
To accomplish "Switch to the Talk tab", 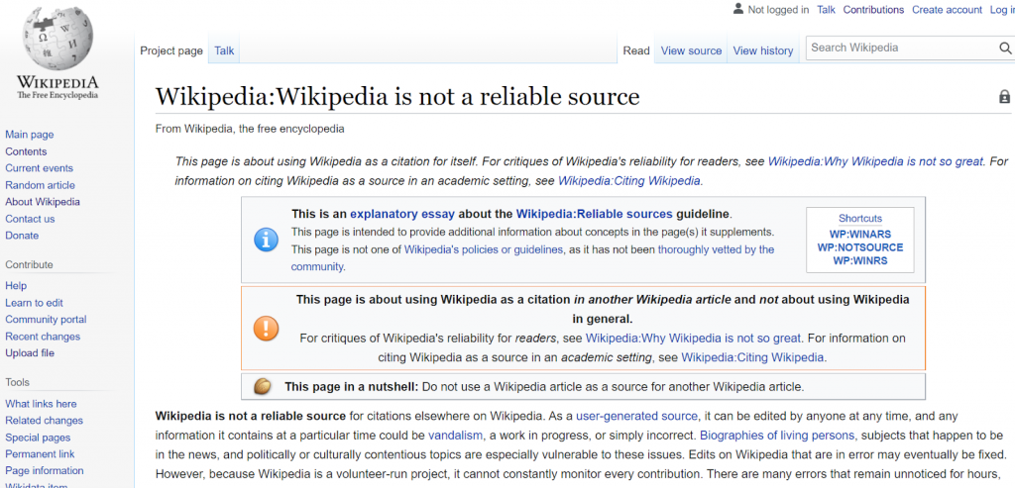I will coord(225,50).
